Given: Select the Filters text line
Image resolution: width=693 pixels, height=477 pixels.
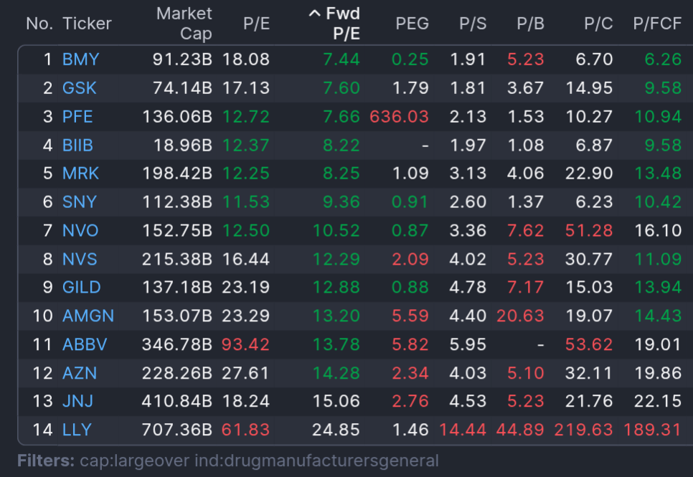Looking at the screenshot, I should tap(228, 461).
